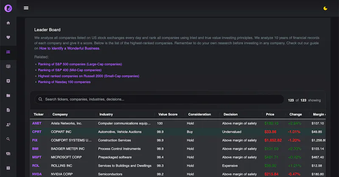Click the Buy consideration for CPRT
339x177 pixels.
click(x=189, y=132)
